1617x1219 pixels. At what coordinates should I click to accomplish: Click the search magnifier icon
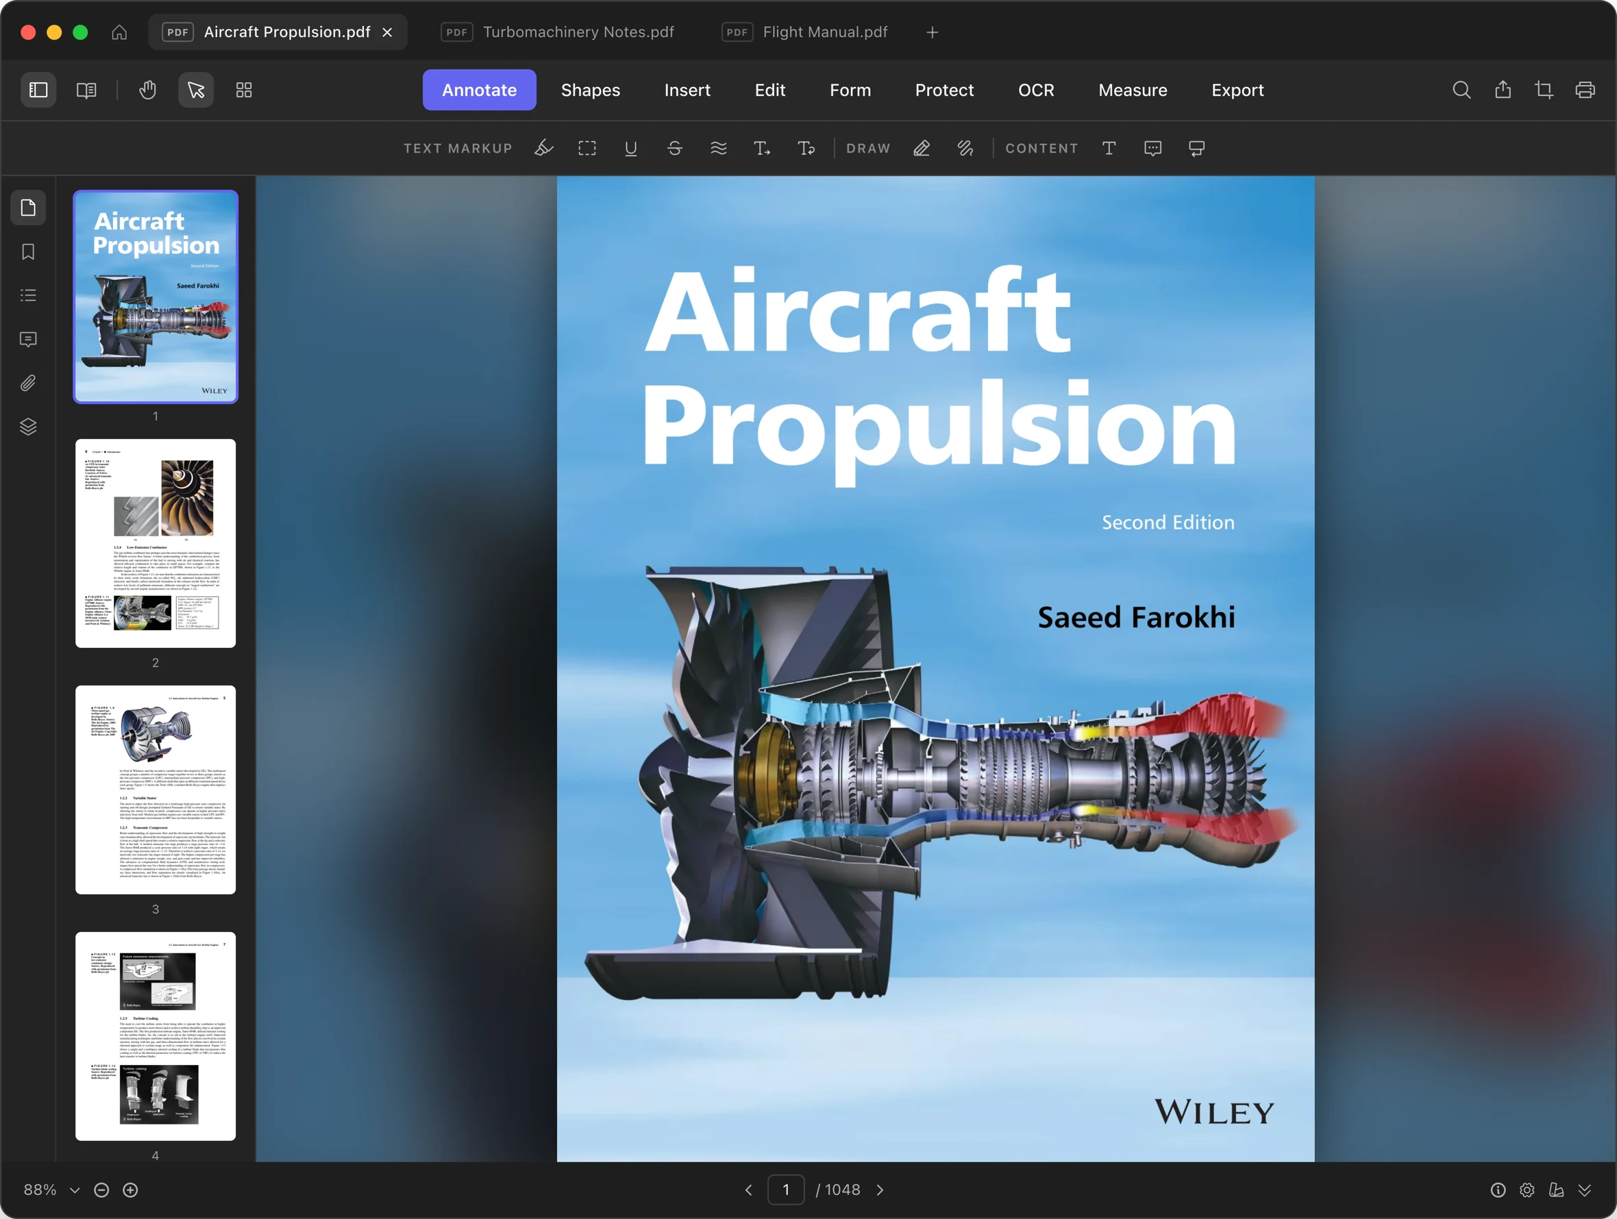pyautogui.click(x=1461, y=90)
